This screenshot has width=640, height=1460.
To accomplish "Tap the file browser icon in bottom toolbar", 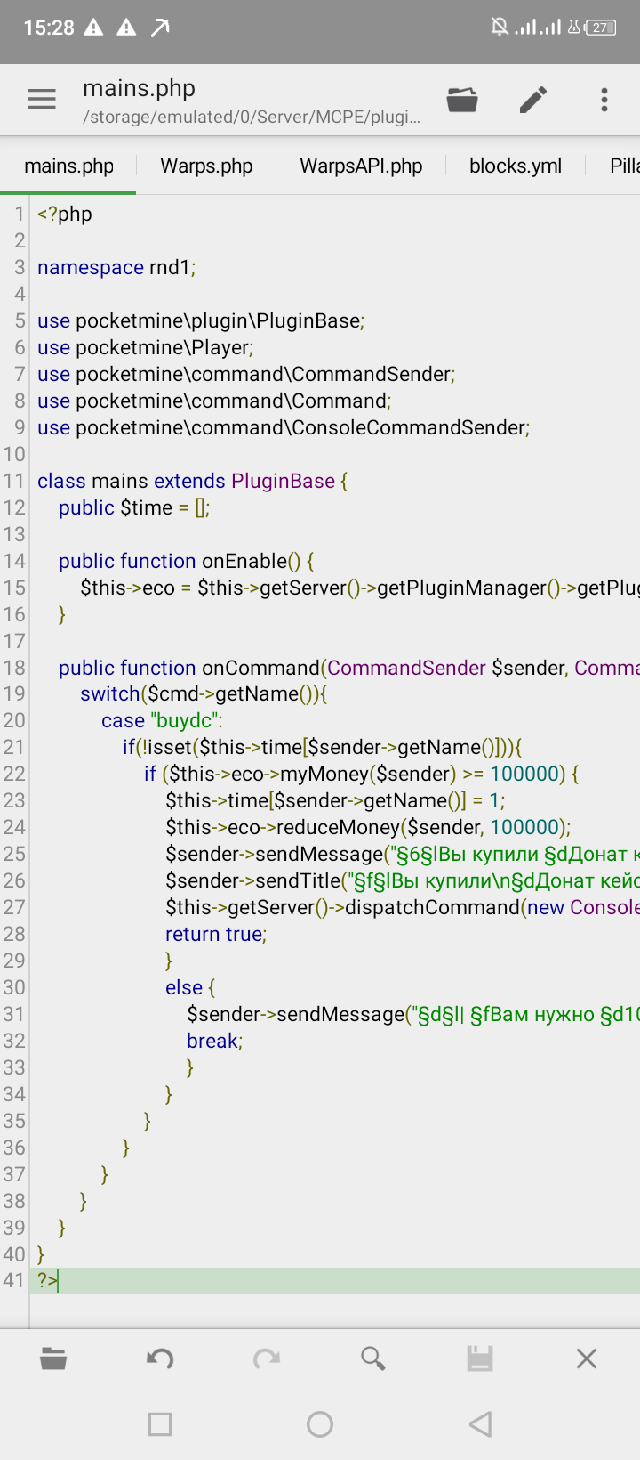I will point(53,1359).
